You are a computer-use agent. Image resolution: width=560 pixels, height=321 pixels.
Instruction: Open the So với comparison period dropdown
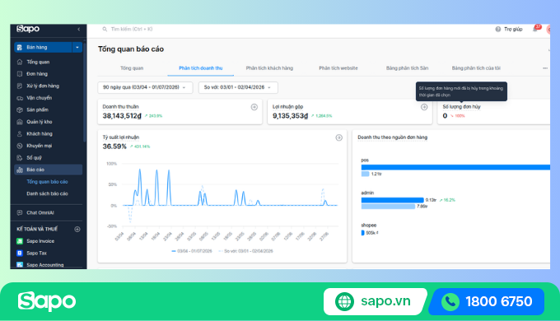click(238, 87)
